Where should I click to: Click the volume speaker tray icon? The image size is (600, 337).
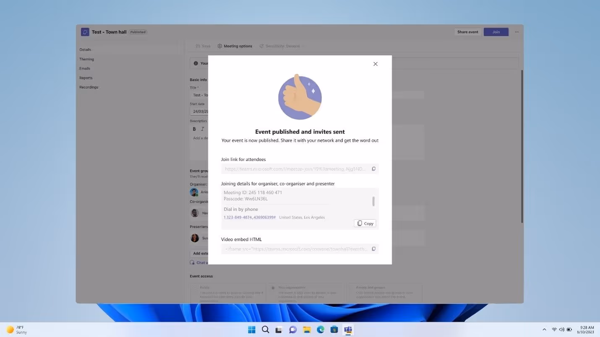coord(561,329)
